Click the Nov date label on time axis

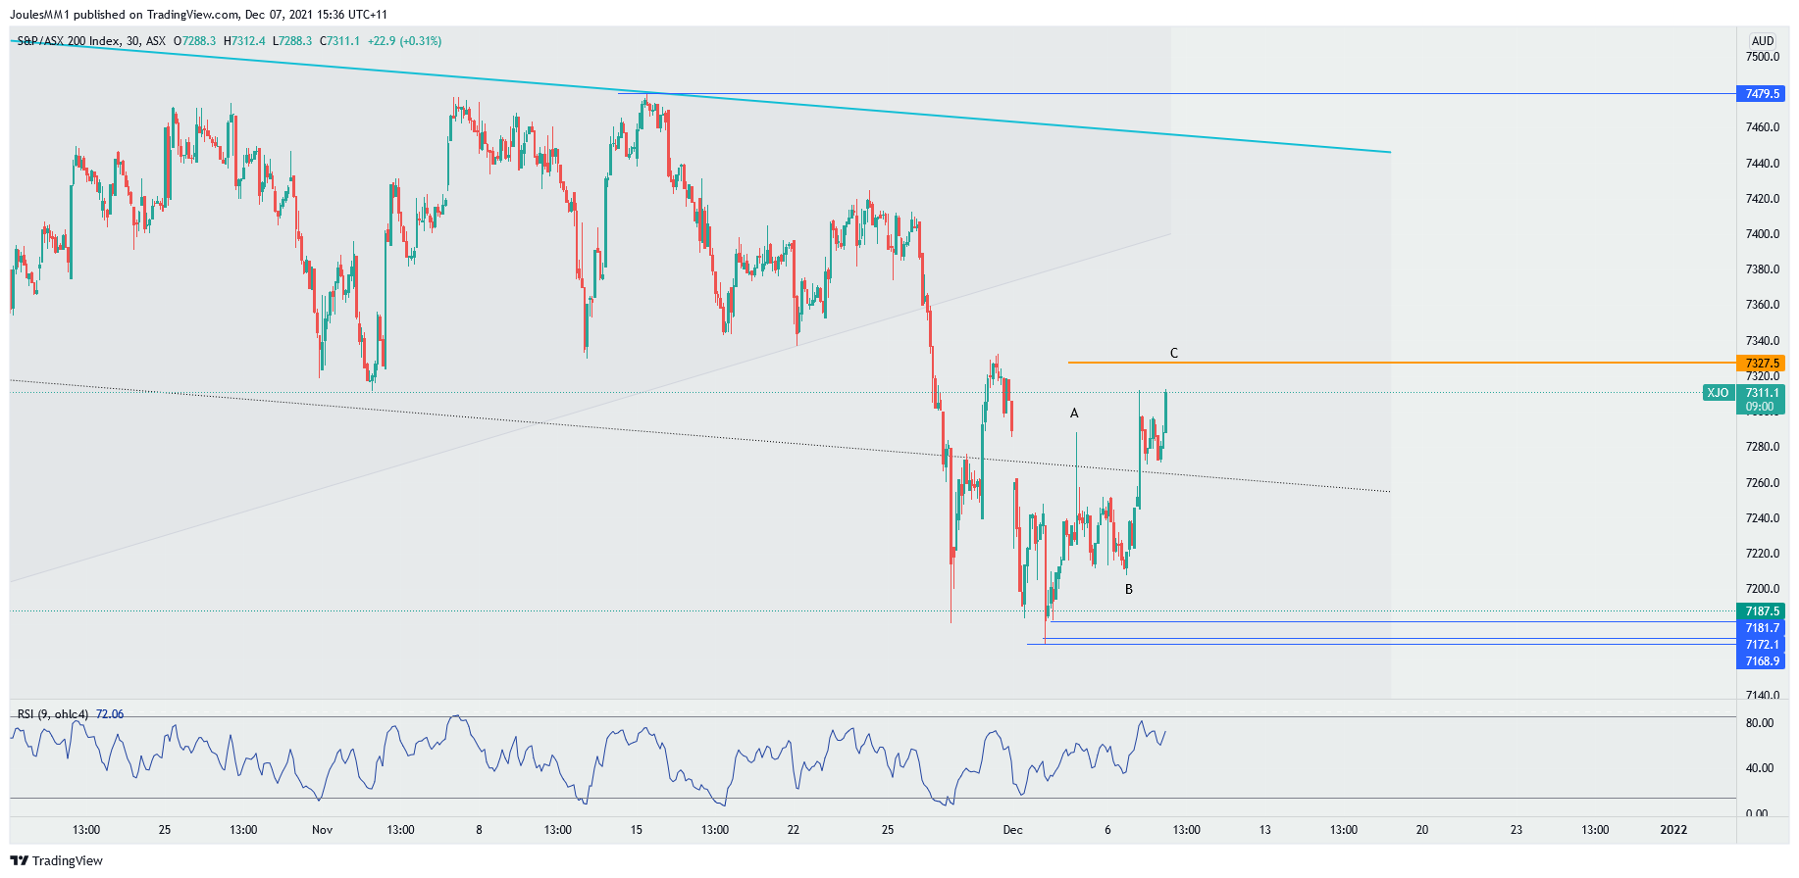tap(322, 830)
